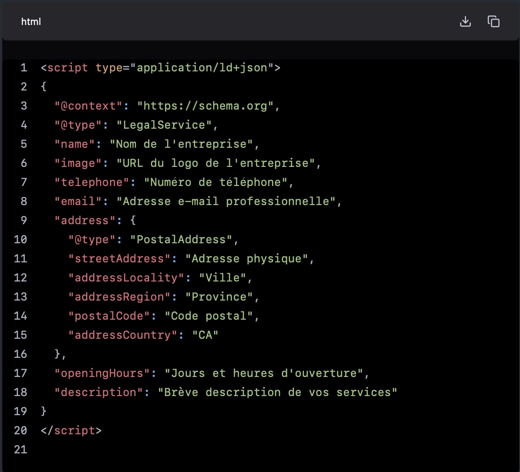Click line number 16 in gutter

coord(20,354)
